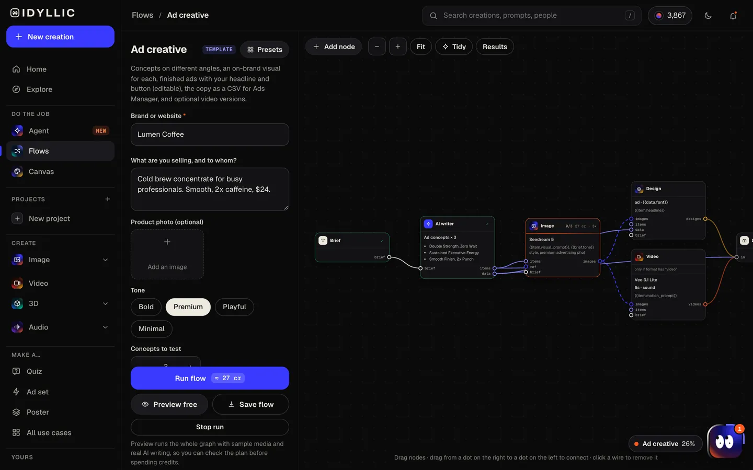Select the Premium tone

[x=188, y=307]
